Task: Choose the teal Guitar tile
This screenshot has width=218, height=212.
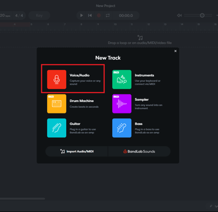Action: pyautogui.click(x=56, y=128)
